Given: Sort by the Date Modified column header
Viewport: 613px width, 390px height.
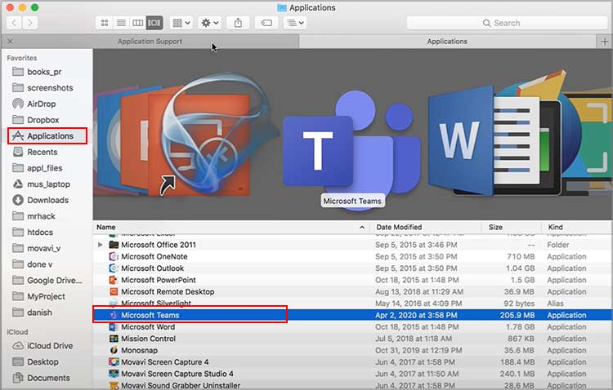Looking at the screenshot, I should [425, 227].
